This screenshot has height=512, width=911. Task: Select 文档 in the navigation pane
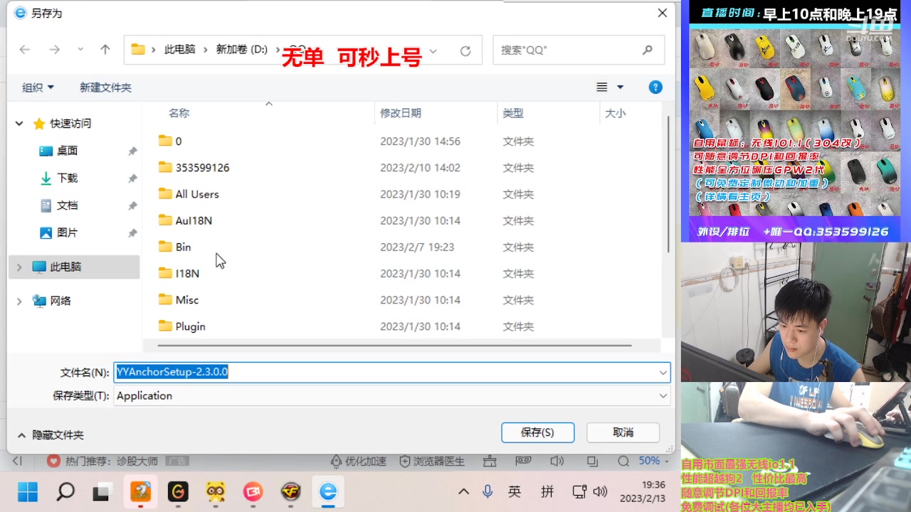[67, 206]
